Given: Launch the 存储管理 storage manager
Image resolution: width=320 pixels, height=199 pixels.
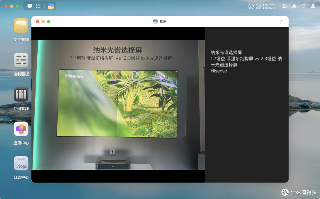Looking at the screenshot, I should click(21, 95).
